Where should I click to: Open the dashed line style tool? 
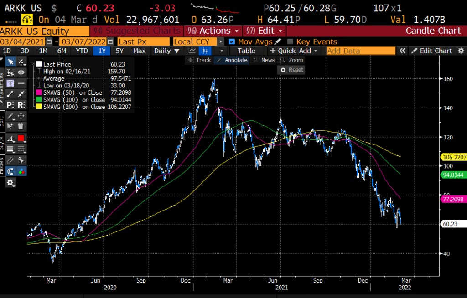(21, 149)
